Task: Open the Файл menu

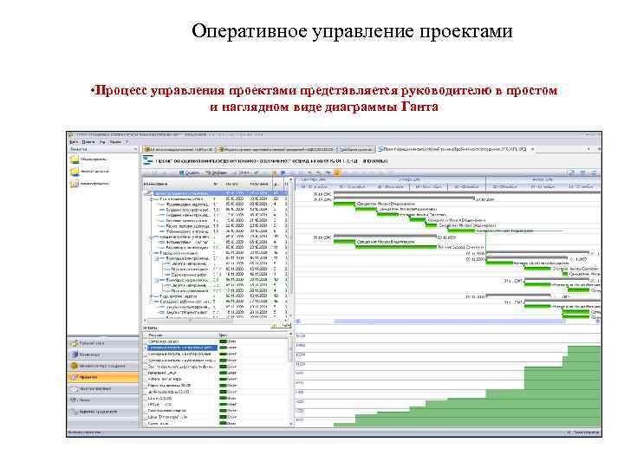Action: 74,141
